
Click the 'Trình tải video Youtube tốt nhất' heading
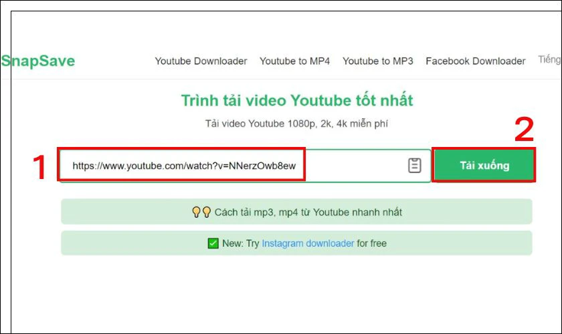297,100
